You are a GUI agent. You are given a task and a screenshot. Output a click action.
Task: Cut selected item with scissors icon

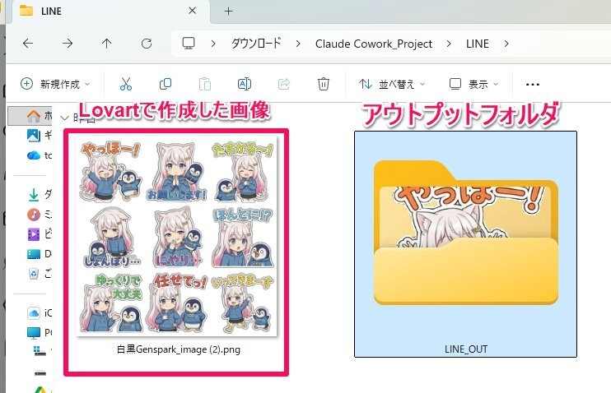coord(125,84)
